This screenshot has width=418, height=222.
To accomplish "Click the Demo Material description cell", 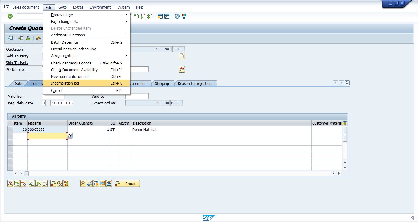I will click(222, 129).
